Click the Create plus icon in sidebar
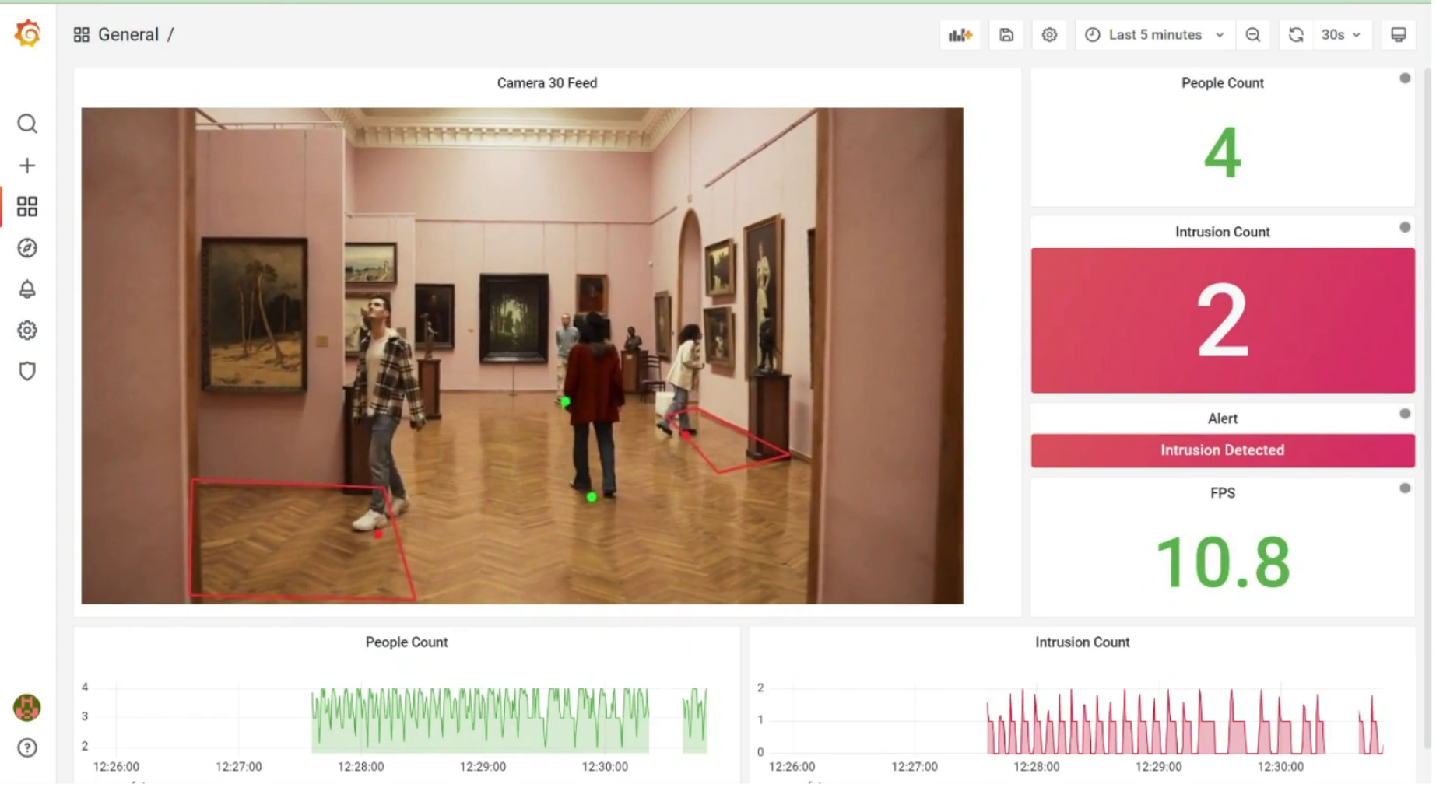 (27, 166)
